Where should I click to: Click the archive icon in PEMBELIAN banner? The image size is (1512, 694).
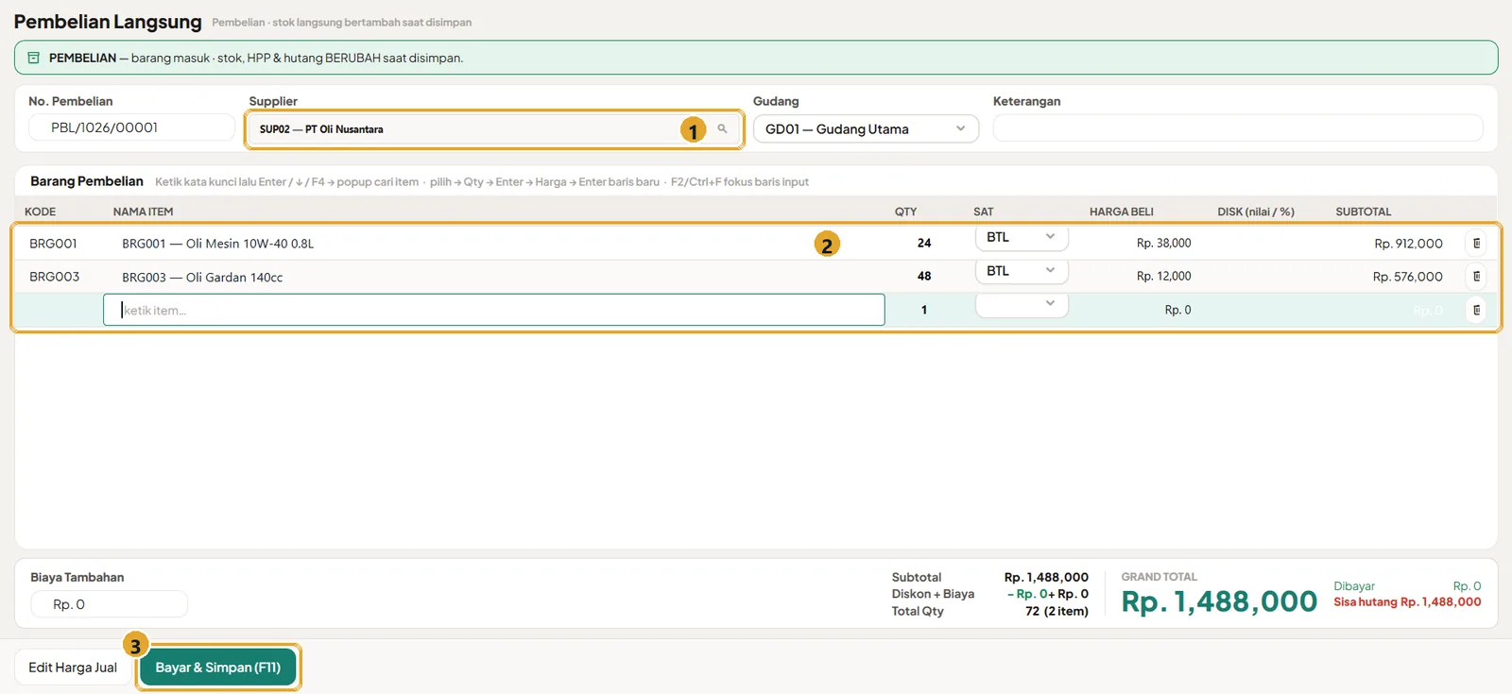[x=34, y=58]
